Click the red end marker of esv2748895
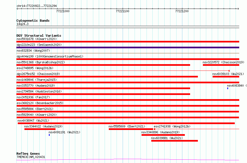247x163 pixels. [229, 71]
